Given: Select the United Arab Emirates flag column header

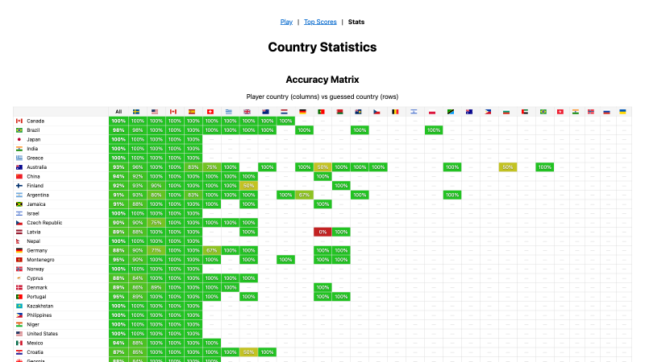Looking at the screenshot, I should click(525, 112).
